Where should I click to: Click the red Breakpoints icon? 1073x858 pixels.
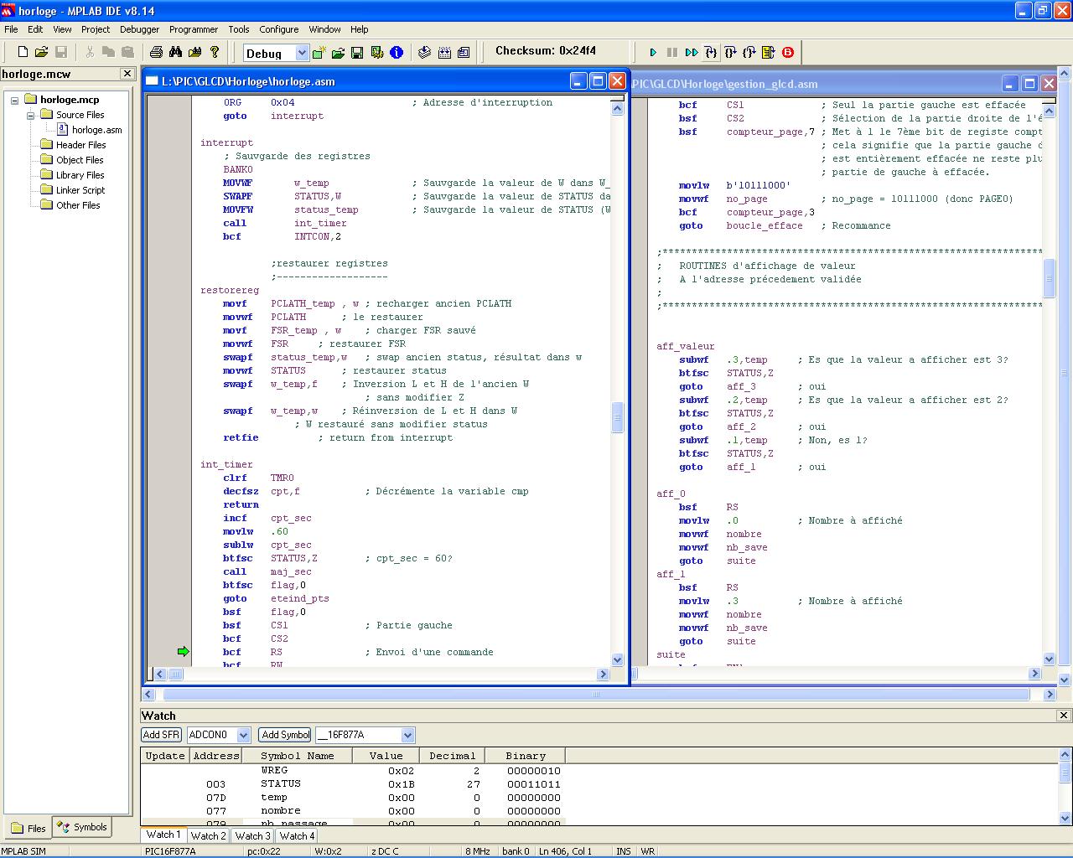click(x=788, y=52)
